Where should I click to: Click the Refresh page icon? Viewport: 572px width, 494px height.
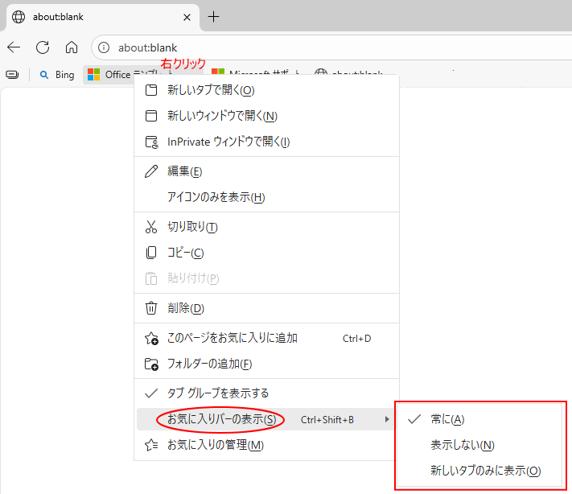pos(43,47)
